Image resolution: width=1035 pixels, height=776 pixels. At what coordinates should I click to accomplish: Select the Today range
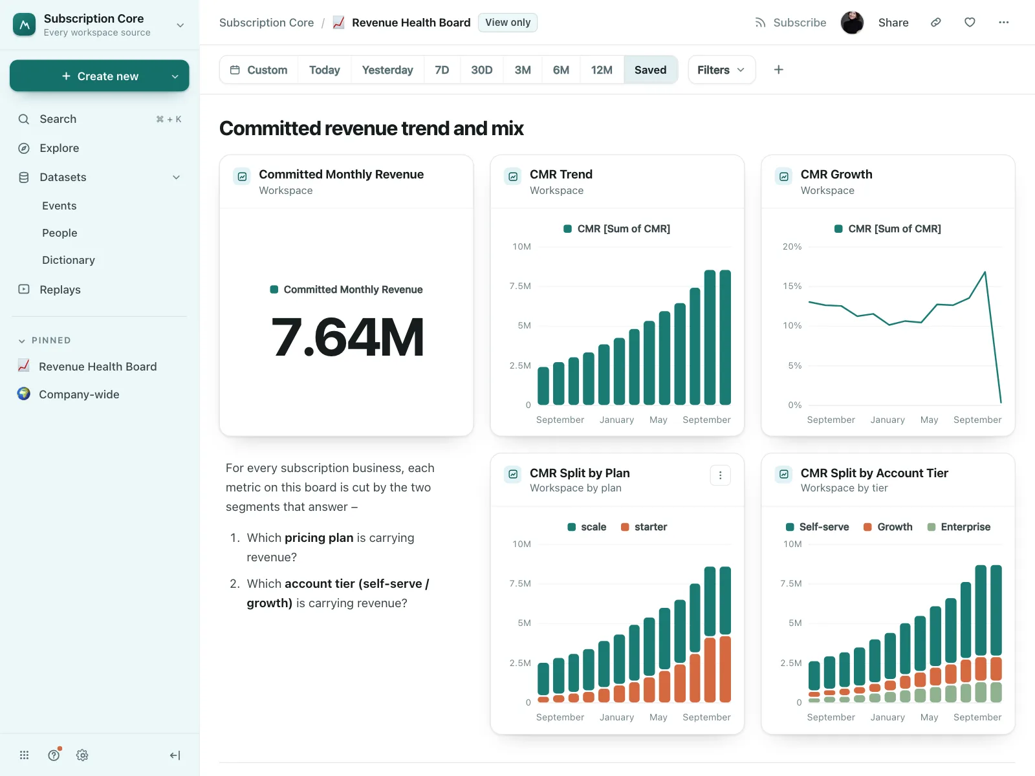[x=325, y=70]
